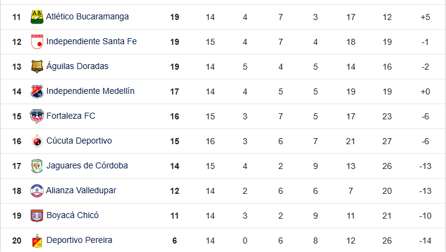Go to the Águilas Doradas team page
This screenshot has height=252, width=446.
(77, 67)
